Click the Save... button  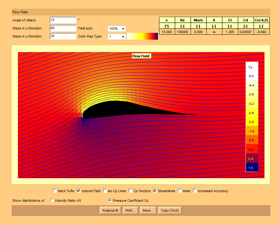coord(148,210)
